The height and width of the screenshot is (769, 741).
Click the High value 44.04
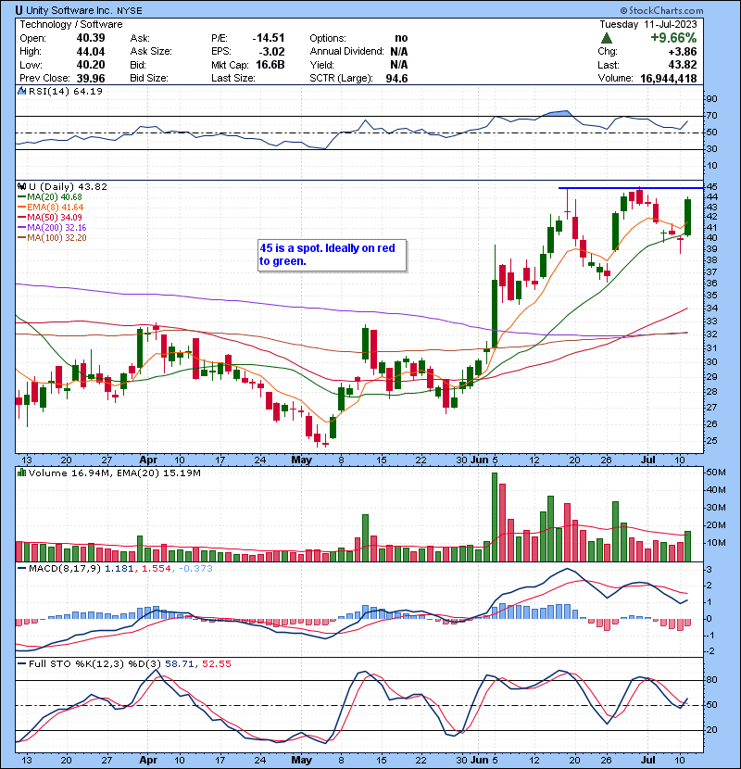tap(91, 52)
